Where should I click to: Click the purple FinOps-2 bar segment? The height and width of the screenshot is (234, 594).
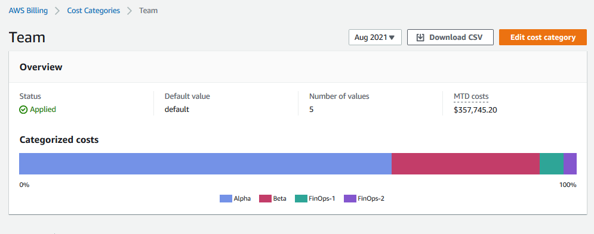click(x=570, y=164)
